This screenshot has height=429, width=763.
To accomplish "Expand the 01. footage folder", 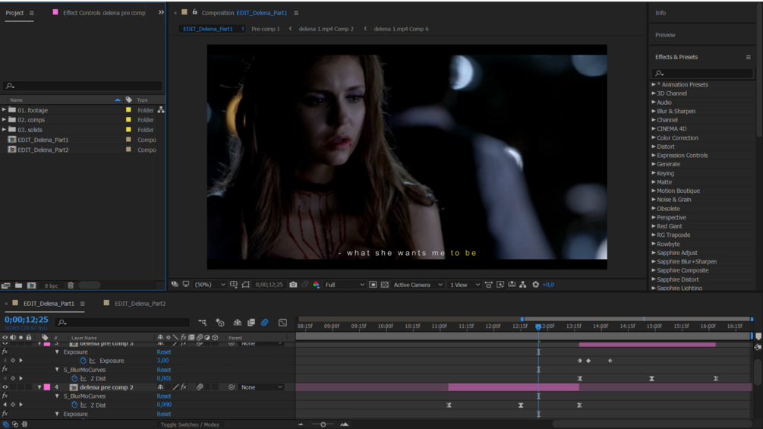I will (4, 110).
